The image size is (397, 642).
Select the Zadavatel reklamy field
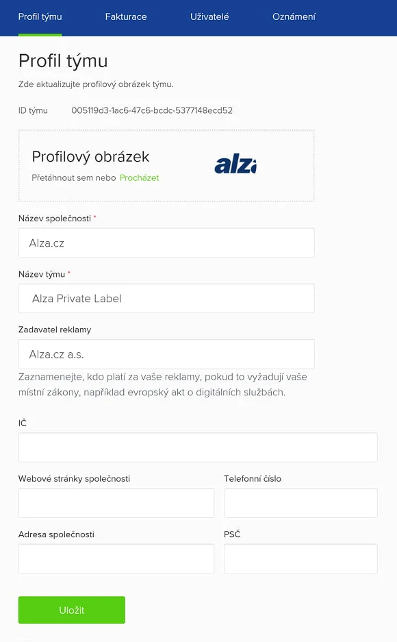pos(166,354)
